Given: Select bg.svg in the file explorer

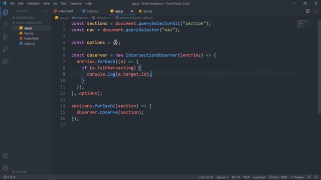Looking at the screenshot, I should 29,33.
